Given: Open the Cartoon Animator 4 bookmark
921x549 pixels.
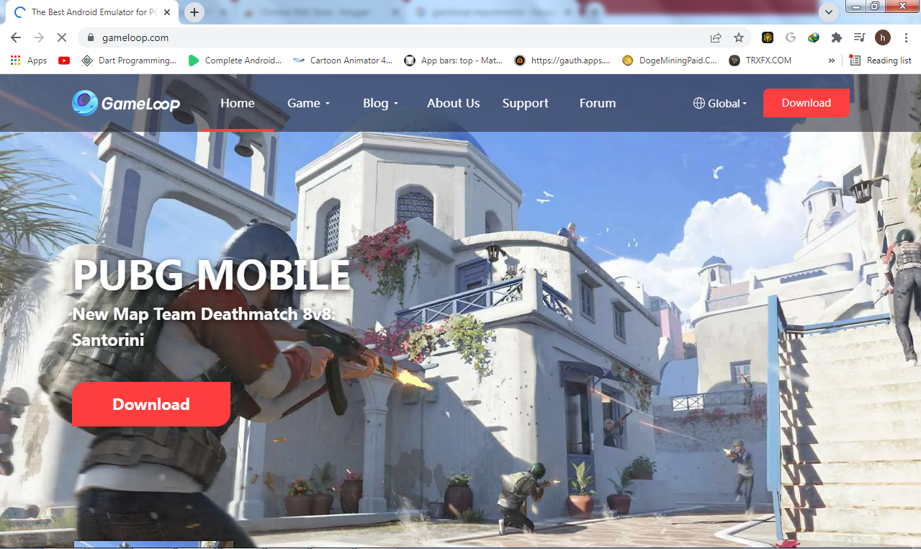Looking at the screenshot, I should (x=343, y=61).
